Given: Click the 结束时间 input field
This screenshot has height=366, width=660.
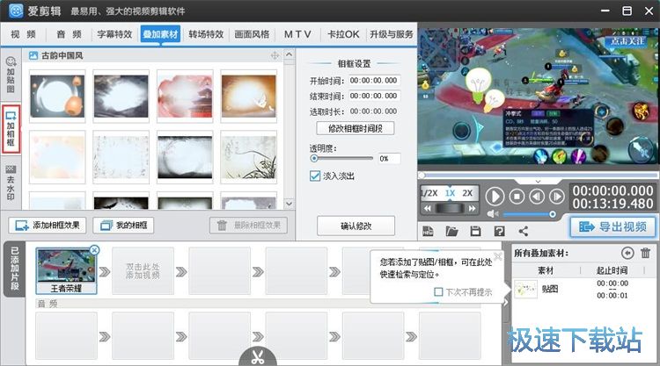Looking at the screenshot, I should 374,97.
